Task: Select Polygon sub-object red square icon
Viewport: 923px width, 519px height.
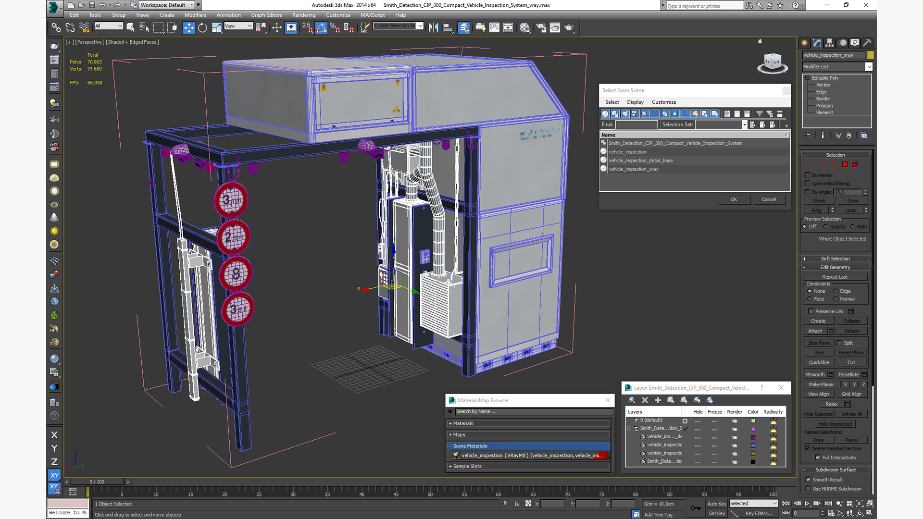Action: click(x=845, y=164)
